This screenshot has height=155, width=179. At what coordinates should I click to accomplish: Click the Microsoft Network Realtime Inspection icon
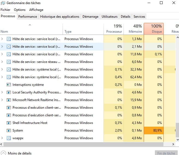(8, 100)
